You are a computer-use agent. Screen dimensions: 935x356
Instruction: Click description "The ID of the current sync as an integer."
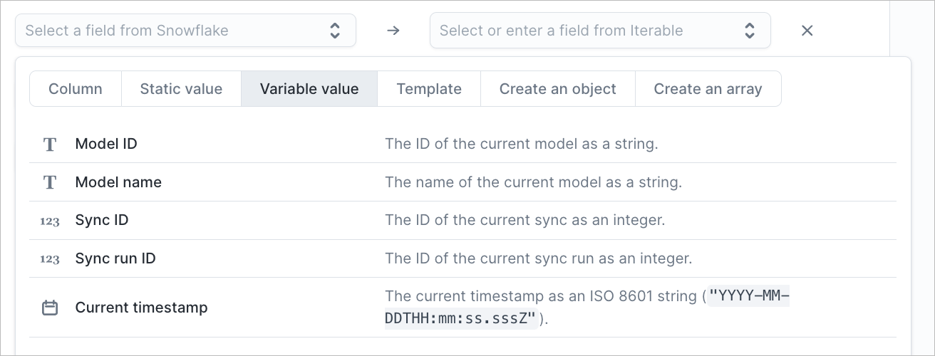point(525,221)
